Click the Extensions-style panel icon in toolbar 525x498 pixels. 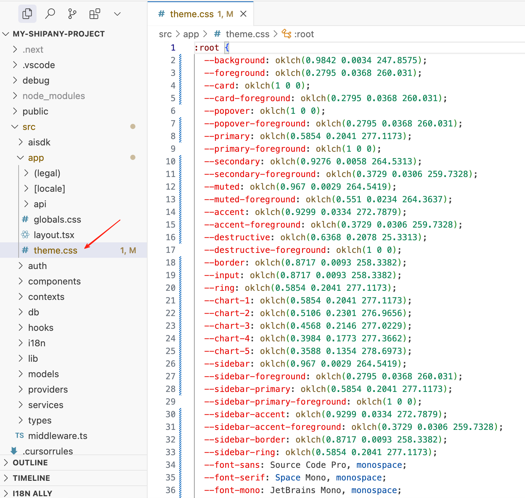click(x=94, y=13)
